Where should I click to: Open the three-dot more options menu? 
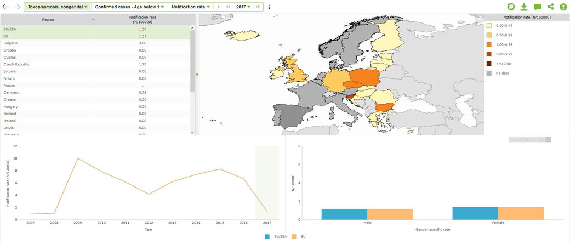pos(269,7)
